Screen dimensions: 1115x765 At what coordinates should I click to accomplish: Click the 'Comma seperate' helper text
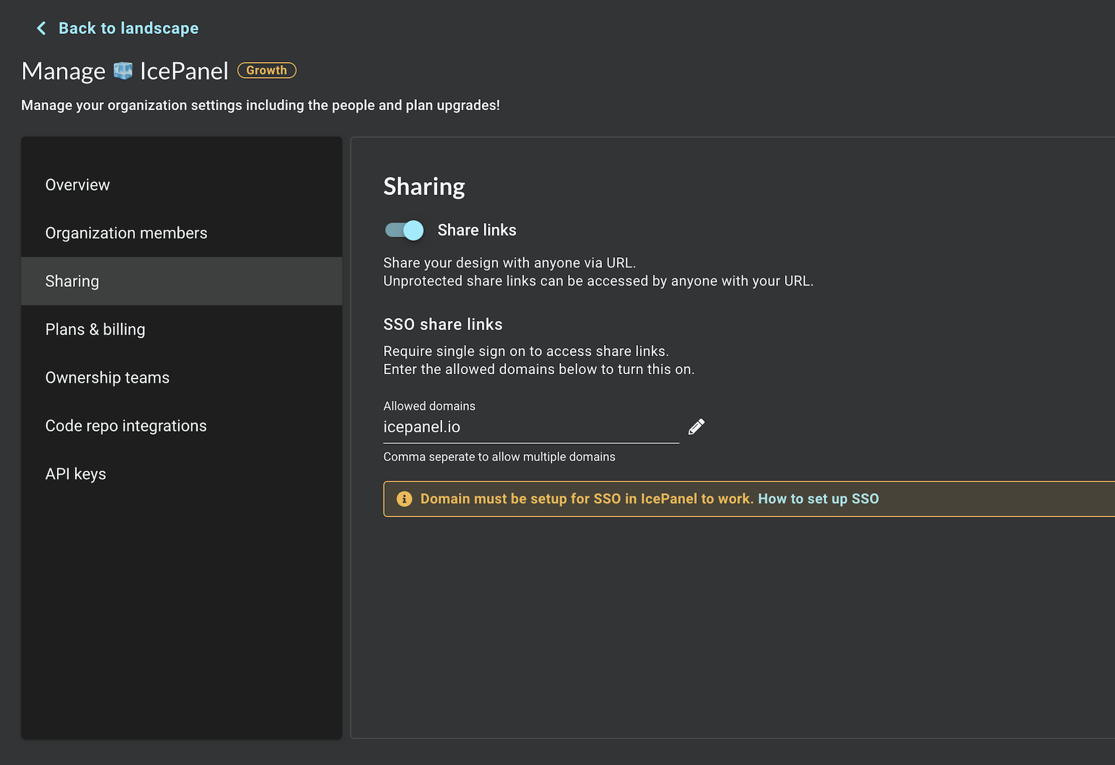499,457
